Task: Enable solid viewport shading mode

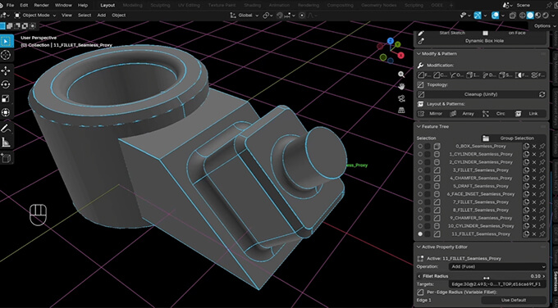Action: tap(530, 16)
